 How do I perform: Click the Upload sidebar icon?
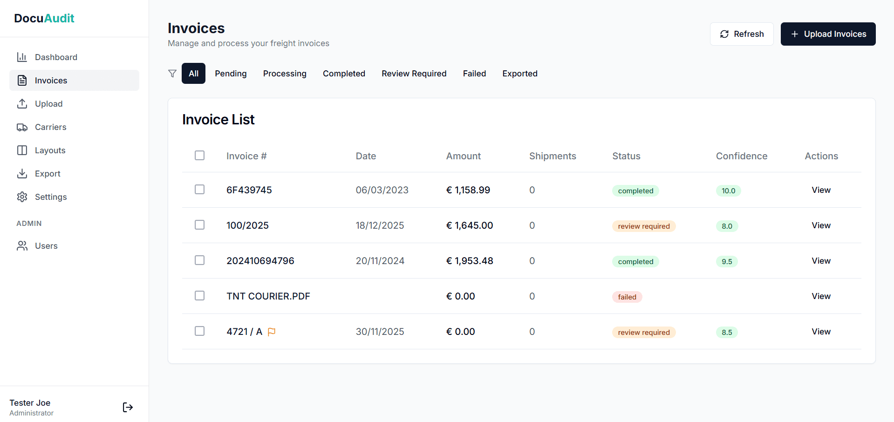[x=22, y=103]
